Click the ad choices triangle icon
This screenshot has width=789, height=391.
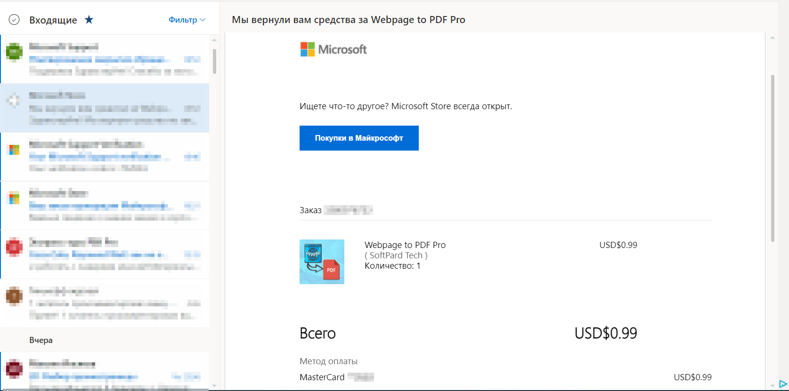[783, 384]
